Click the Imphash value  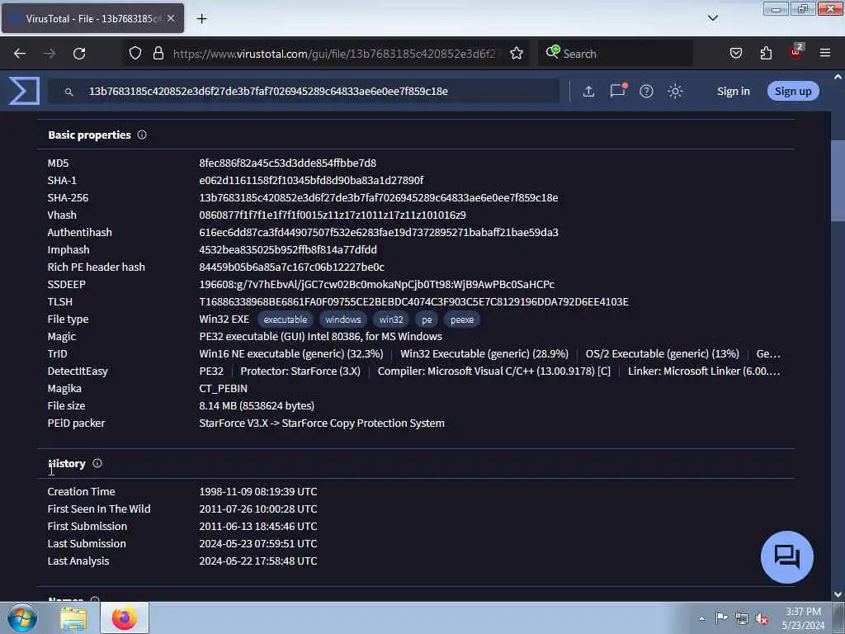coord(288,249)
